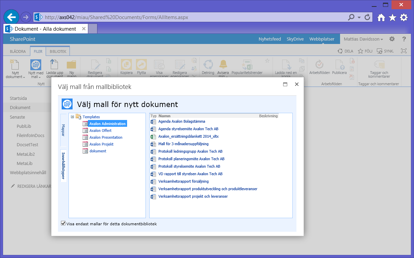Open Verksamhetsrapport försäljning template

tap(183, 181)
